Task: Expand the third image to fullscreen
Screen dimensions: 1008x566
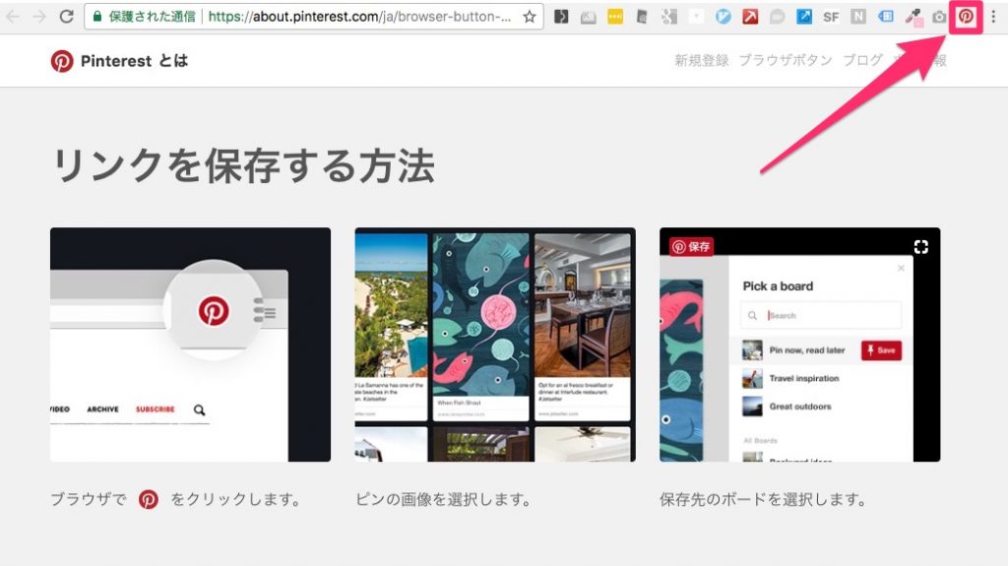Action: click(x=921, y=247)
